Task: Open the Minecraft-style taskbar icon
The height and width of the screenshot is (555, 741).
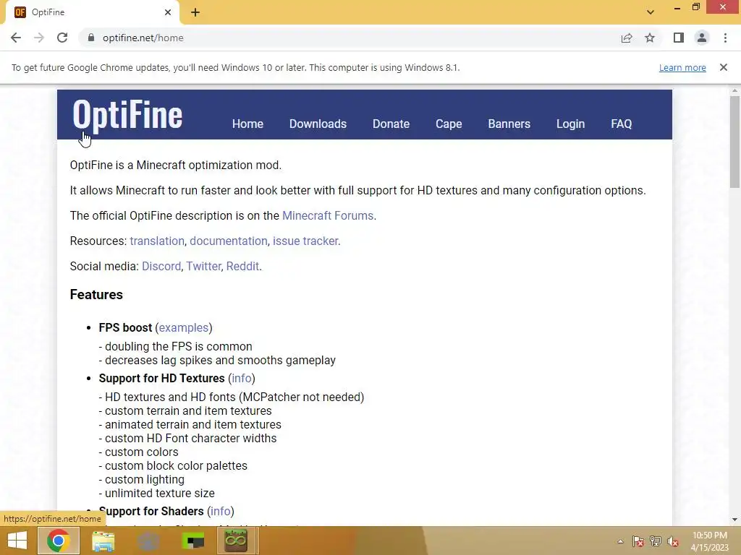Action: click(x=236, y=541)
